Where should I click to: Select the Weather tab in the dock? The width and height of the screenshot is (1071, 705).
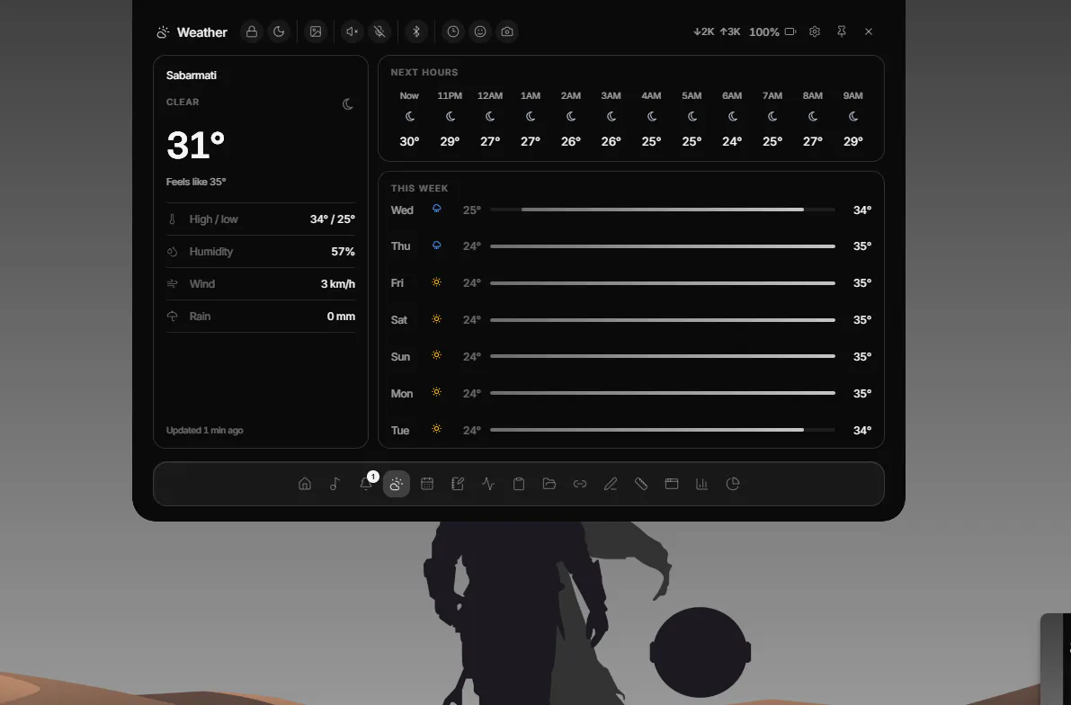click(397, 484)
